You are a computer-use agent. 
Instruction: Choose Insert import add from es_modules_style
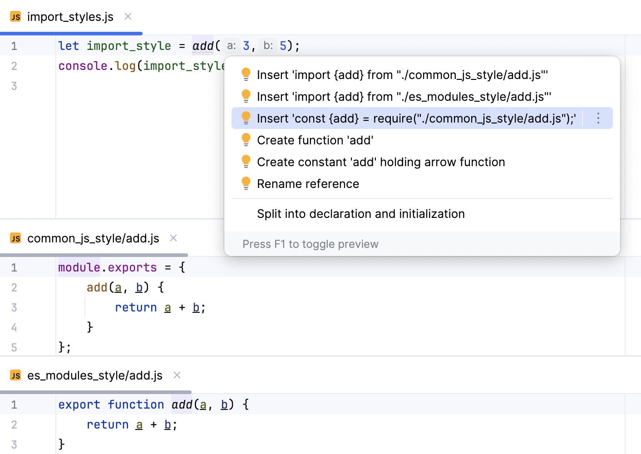pyautogui.click(x=422, y=96)
